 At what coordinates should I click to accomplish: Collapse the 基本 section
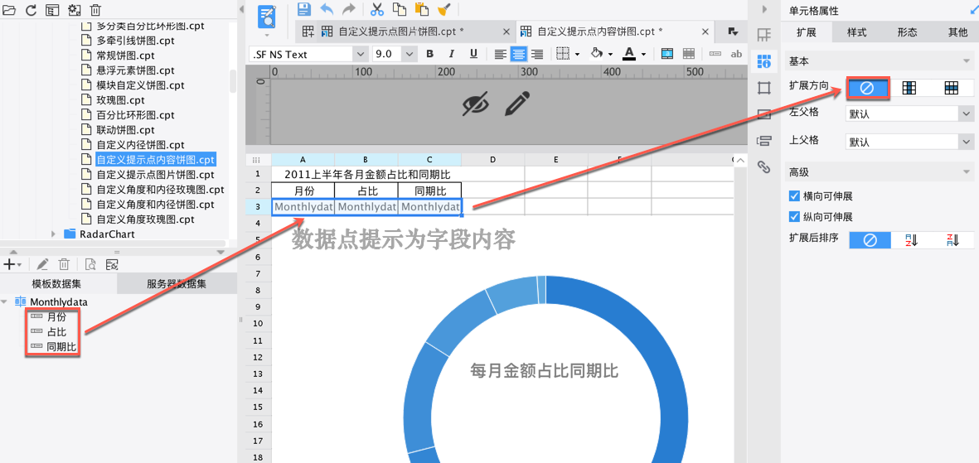967,62
